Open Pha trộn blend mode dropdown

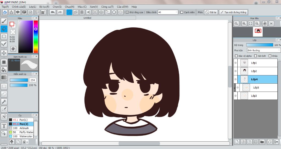tap(263, 50)
